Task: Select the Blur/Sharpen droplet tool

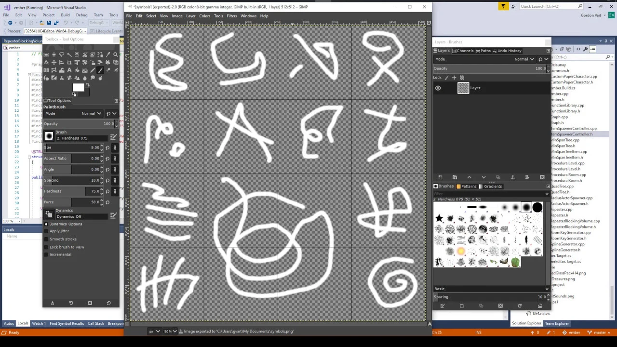Action: [x=85, y=78]
